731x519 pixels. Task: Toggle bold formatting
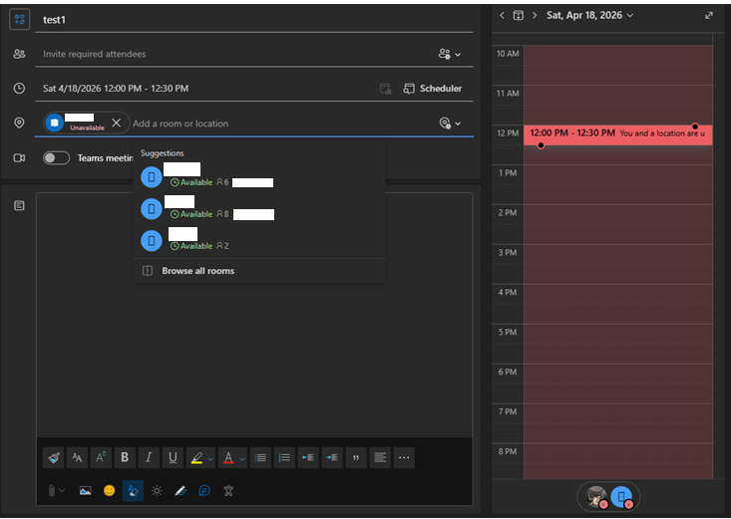[x=125, y=457]
